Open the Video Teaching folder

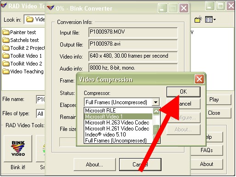click(23, 71)
